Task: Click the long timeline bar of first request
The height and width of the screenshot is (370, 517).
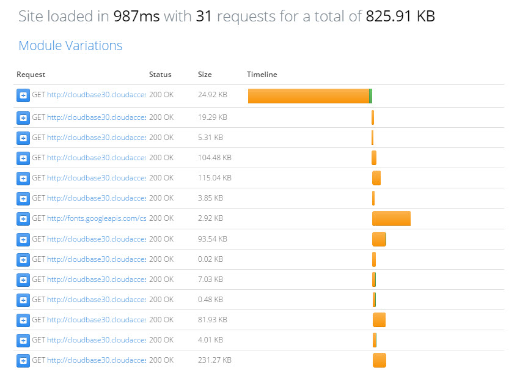Action: coord(310,96)
